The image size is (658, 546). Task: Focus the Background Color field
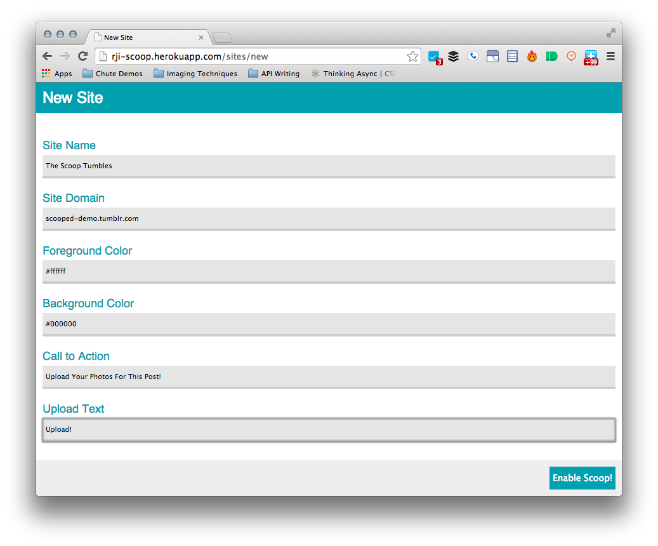point(329,324)
